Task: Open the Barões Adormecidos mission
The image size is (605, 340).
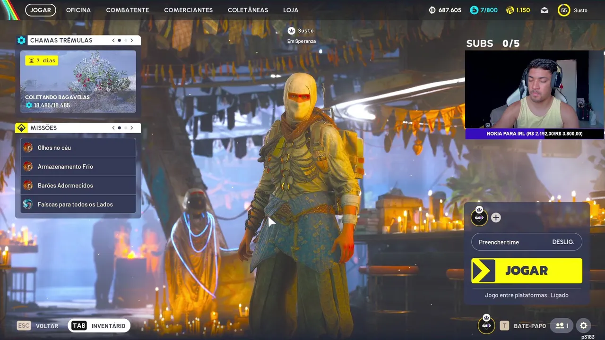Action: click(78, 186)
